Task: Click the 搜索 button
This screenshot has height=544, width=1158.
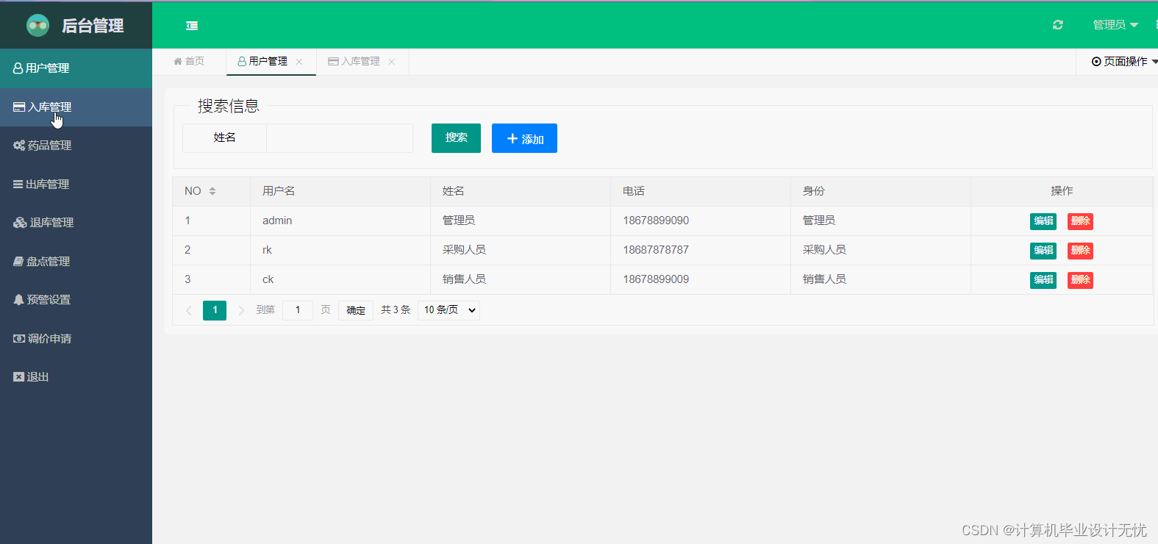Action: coord(456,138)
